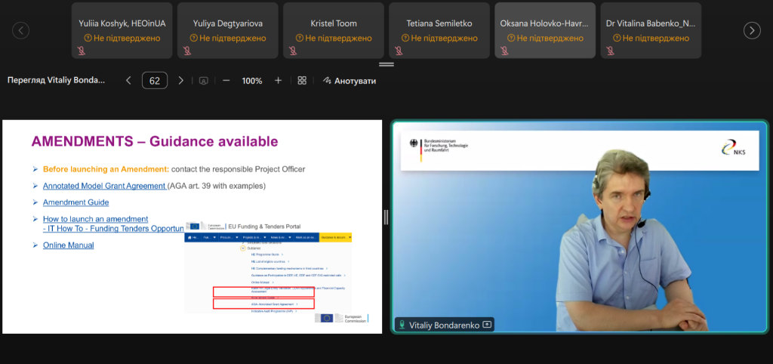Click Не підтверджено under Yuliya Degtyariova

point(233,38)
